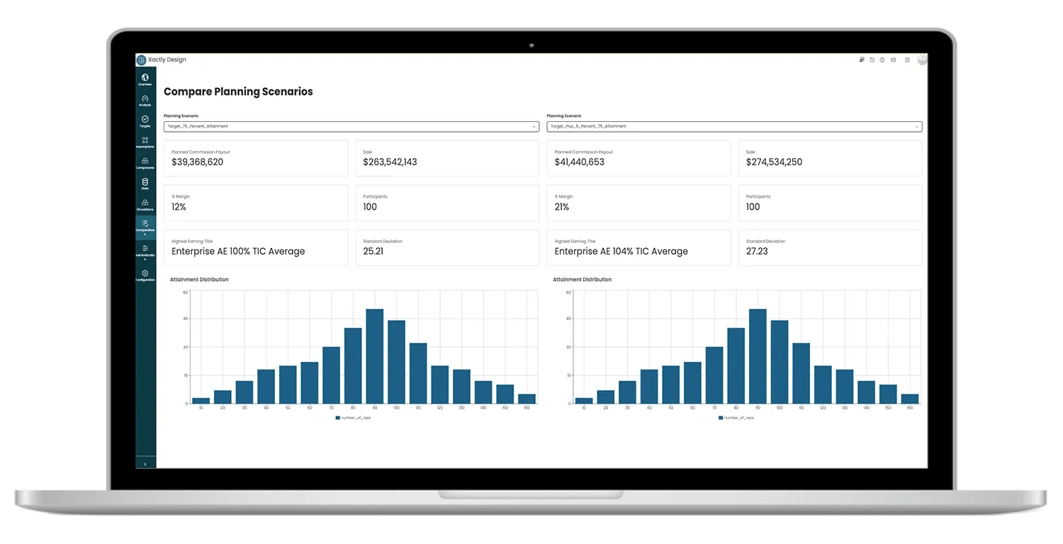Screen dimensions: 1063x544
Task: Click the left Attainment Distribution chart title
Action: pyautogui.click(x=199, y=280)
